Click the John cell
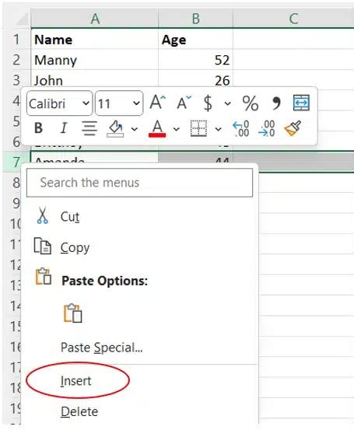Screen dimensions: 354x430 pyautogui.click(x=95, y=79)
